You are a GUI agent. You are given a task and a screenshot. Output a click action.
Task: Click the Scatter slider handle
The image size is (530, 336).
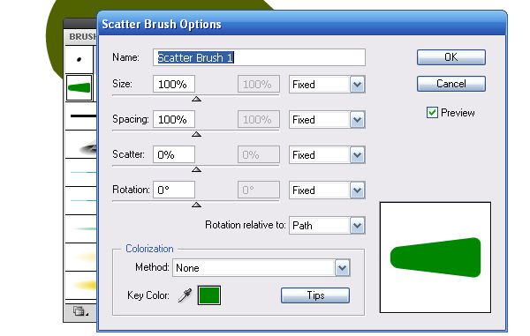(196, 169)
